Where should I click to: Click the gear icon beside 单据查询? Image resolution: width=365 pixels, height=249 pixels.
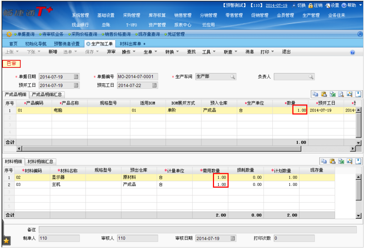9,34
